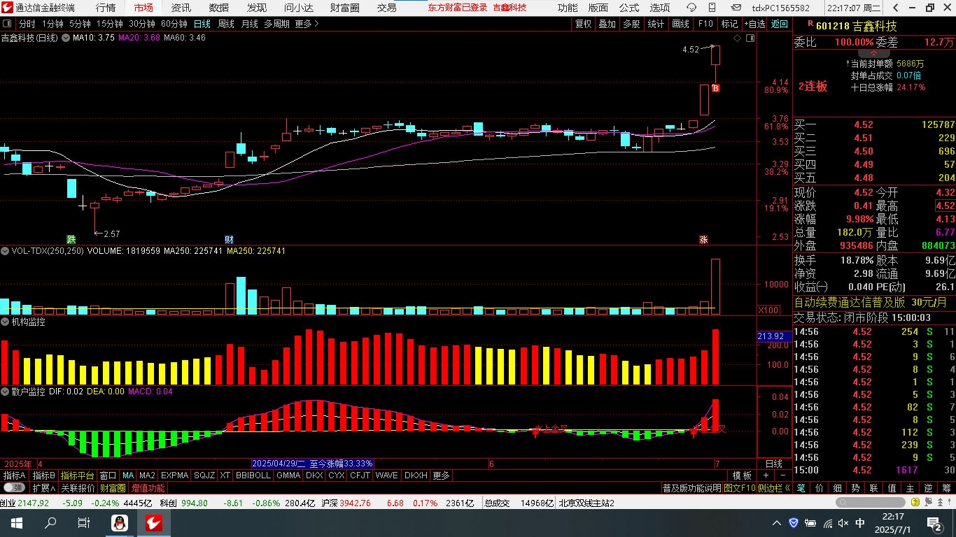This screenshot has width=956, height=537.
Task: Open the 模板 template dropdown
Action: pyautogui.click(x=743, y=475)
